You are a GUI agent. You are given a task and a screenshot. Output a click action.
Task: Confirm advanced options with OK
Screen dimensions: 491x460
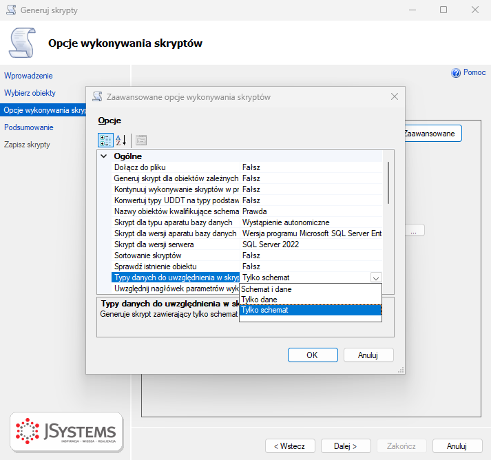pos(313,355)
